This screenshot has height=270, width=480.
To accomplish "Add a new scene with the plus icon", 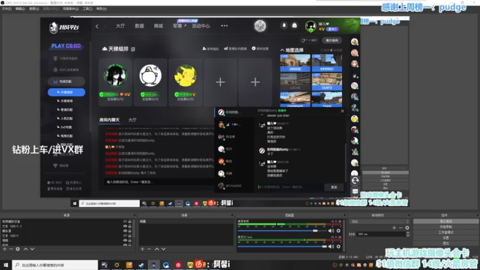I will click(142, 249).
